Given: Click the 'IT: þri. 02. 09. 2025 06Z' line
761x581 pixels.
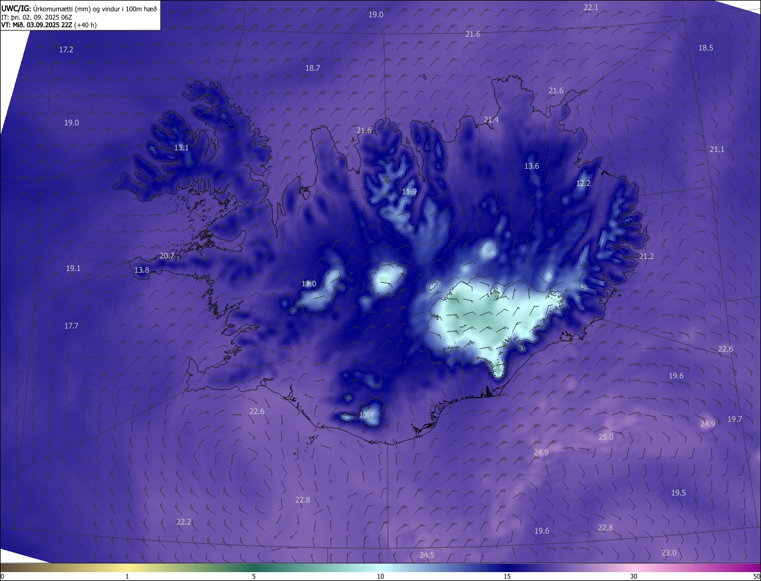Looking at the screenshot, I should coord(36,17).
